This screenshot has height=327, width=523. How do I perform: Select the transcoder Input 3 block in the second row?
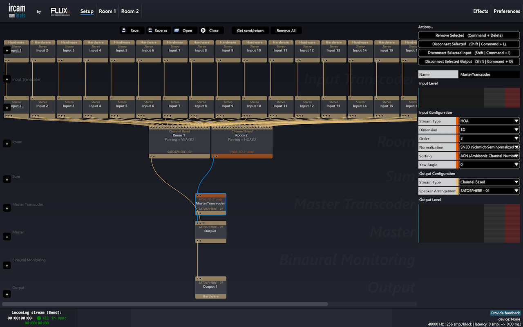(69, 107)
